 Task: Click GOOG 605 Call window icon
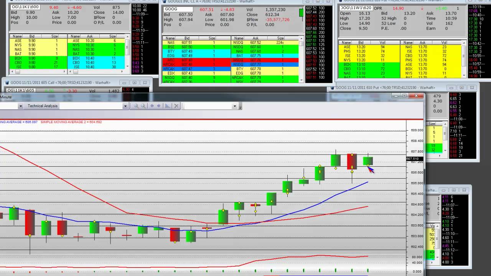(7, 82)
